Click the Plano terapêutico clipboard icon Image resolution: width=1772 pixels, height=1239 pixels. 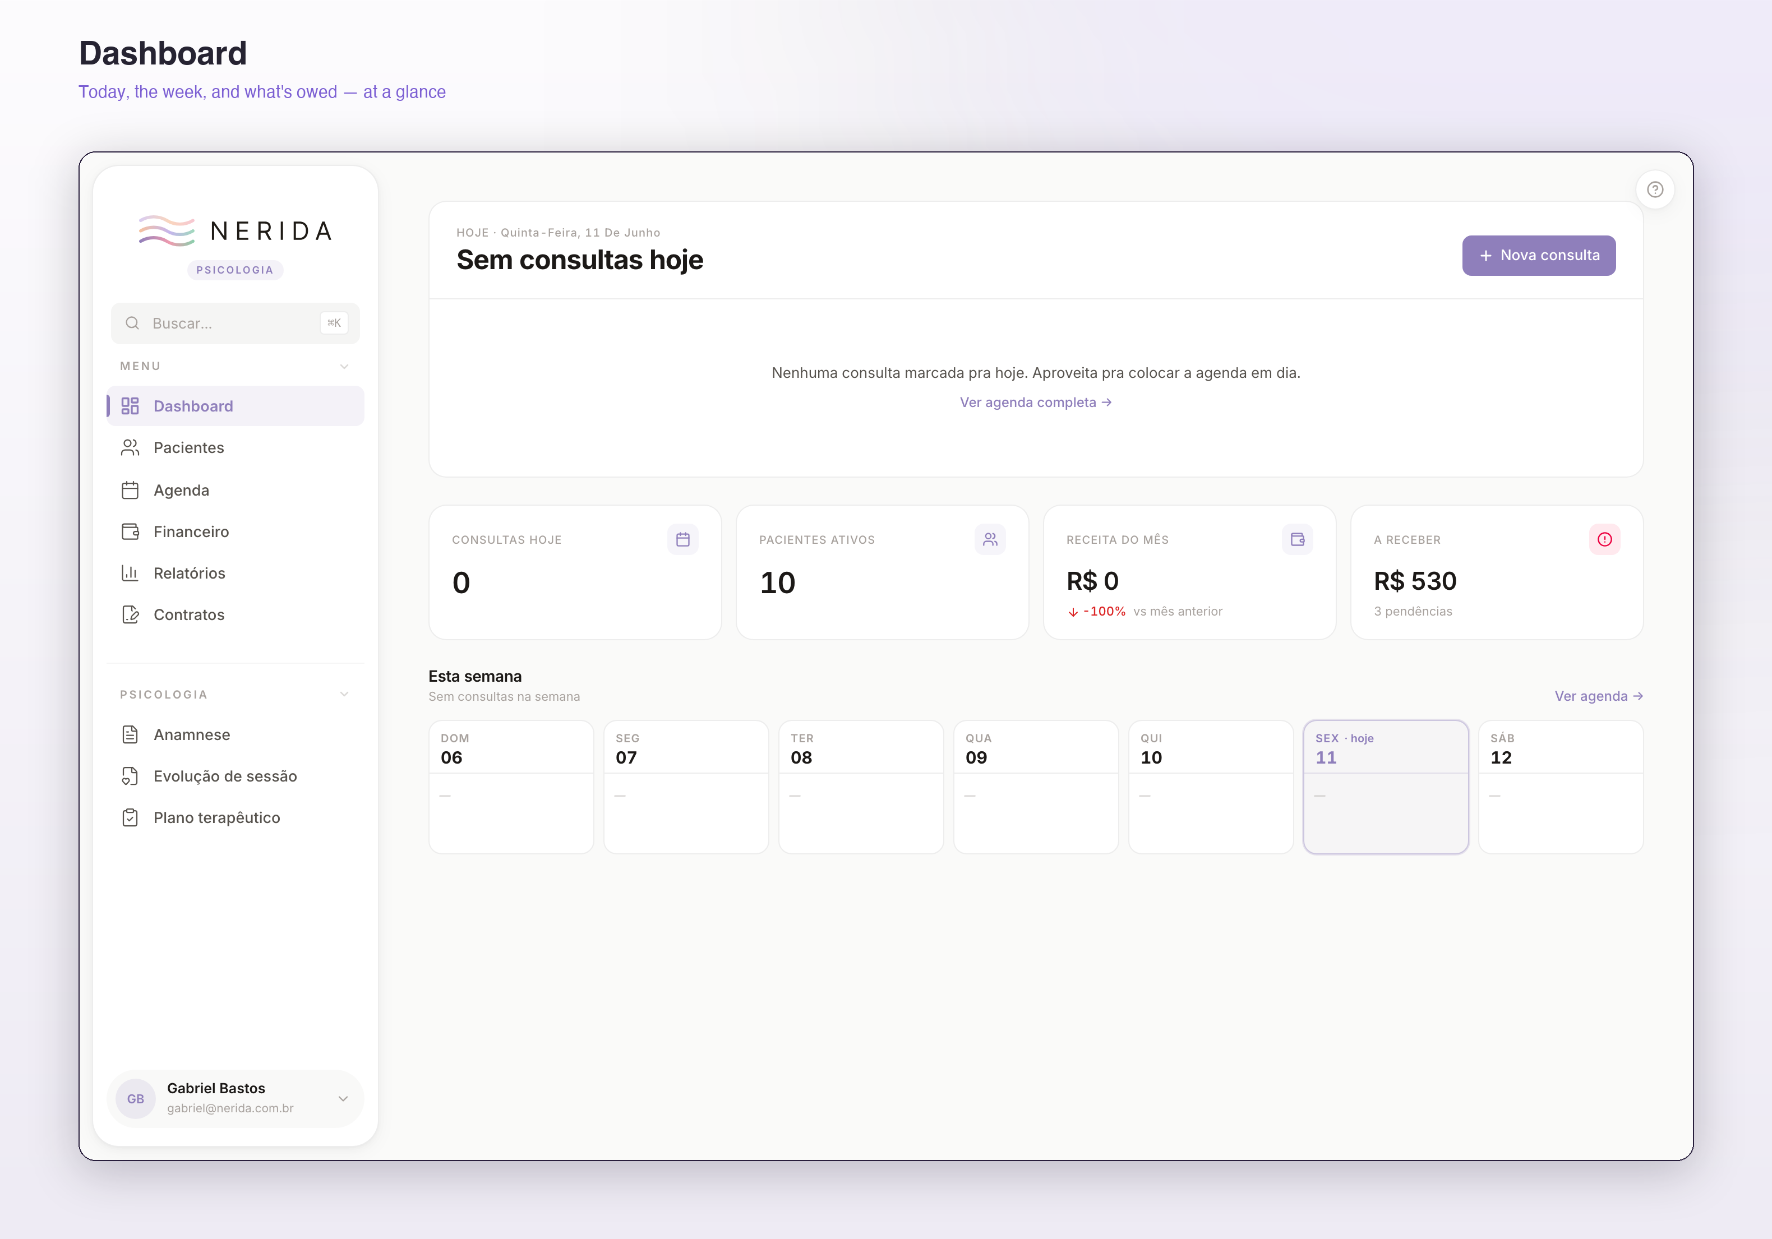pos(130,818)
